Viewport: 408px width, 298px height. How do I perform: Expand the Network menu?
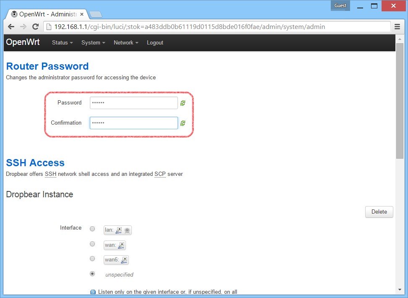tap(126, 43)
